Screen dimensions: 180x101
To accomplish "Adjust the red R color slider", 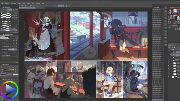I will tap(9, 67).
